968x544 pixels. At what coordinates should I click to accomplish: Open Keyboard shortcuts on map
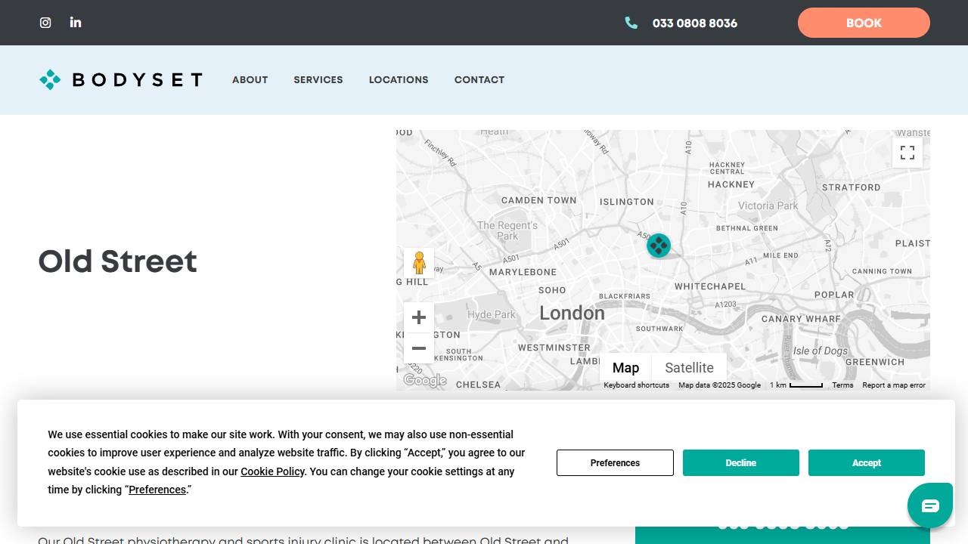[637, 385]
